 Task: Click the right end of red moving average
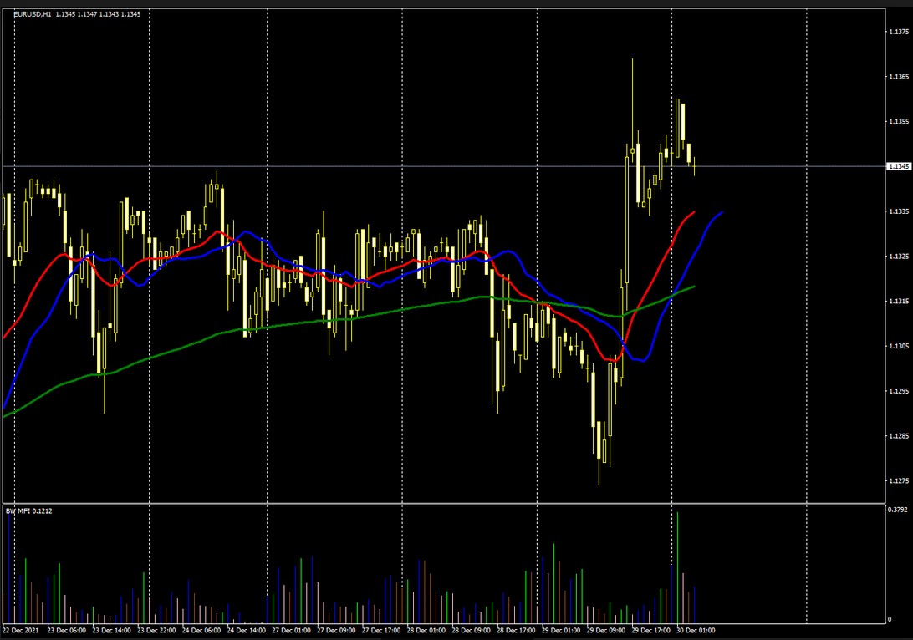(694, 212)
